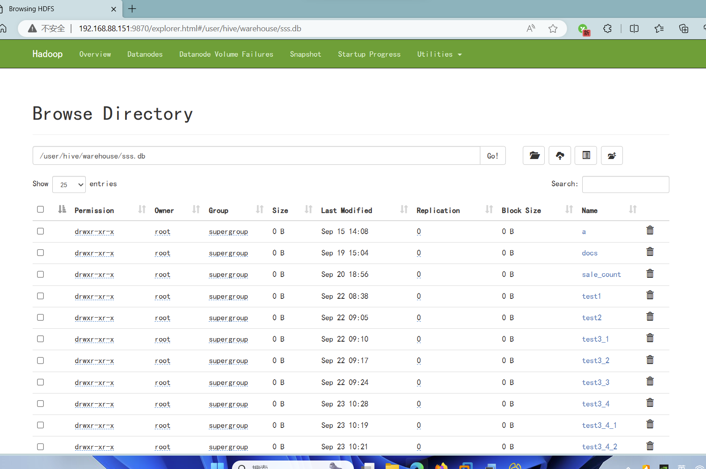Delete test3_1 directory trash icon

click(650, 338)
